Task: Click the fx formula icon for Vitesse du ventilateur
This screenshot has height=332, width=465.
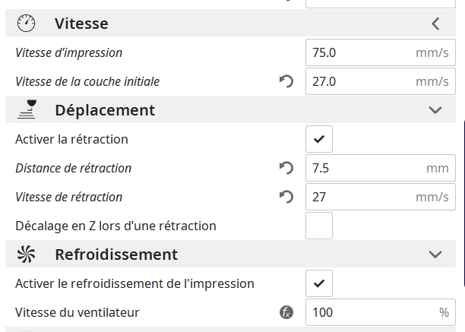Action: tap(286, 312)
